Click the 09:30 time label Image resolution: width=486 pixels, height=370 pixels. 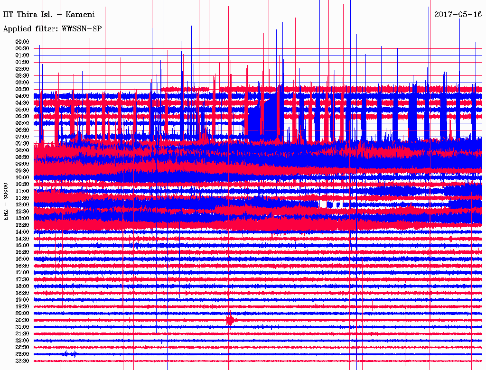pos(22,171)
